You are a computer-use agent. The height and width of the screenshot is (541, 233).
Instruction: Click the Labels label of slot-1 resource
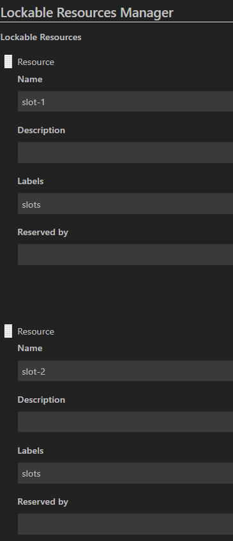31,181
